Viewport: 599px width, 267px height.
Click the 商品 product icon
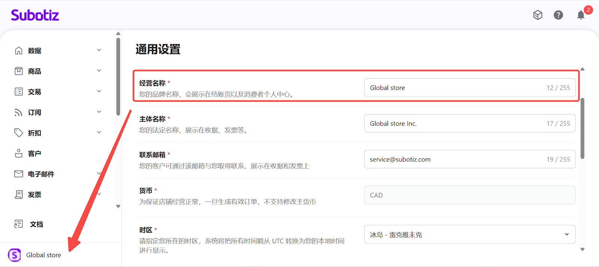(18, 71)
